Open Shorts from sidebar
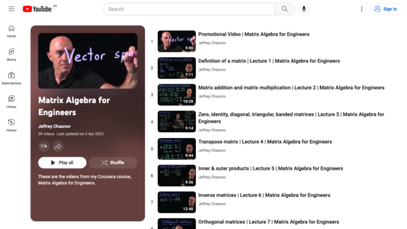Image resolution: width=407 pixels, height=229 pixels. coord(11,55)
